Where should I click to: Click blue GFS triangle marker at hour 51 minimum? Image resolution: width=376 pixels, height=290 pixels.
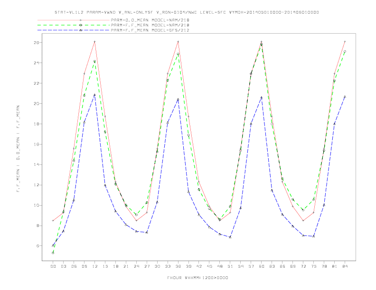tap(230, 237)
